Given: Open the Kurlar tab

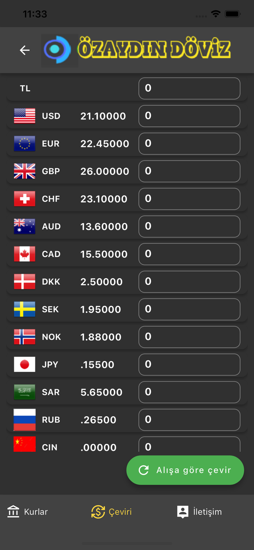Looking at the screenshot, I should coord(28,511).
